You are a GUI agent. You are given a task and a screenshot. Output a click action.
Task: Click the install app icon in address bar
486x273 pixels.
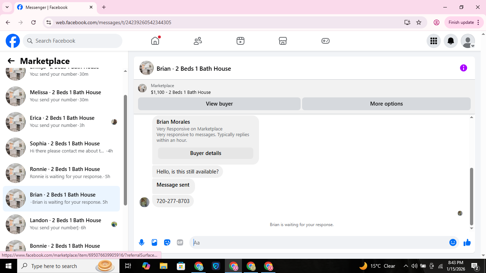click(x=407, y=22)
